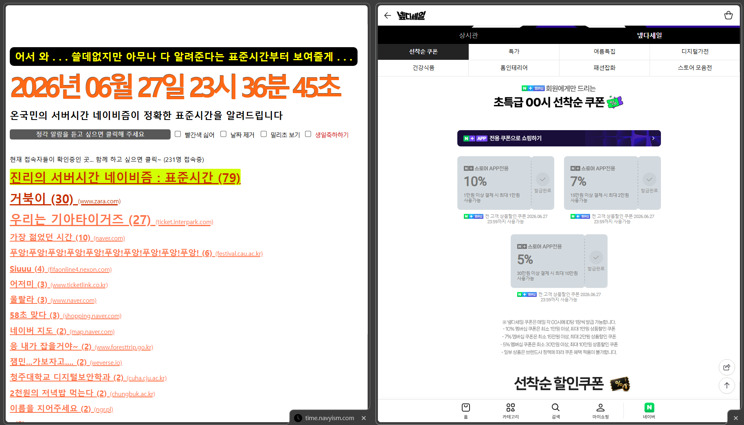Open the 우리는 기아타이거즈 (27) link
Image resolution: width=744 pixels, height=425 pixels.
(112, 220)
